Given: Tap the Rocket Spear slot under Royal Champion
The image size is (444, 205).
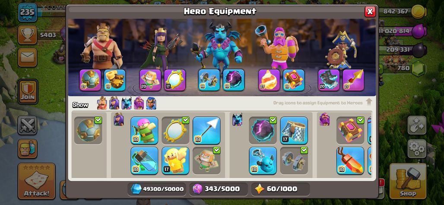Looking at the screenshot, I should [x=353, y=80].
